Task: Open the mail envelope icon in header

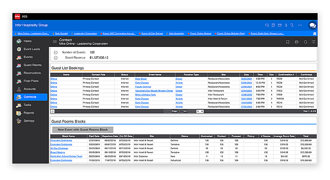Action: (280, 25)
